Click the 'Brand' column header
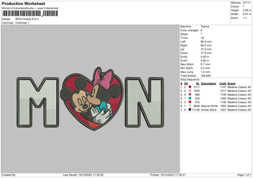The height and width of the screenshot is (178, 253). tap(231, 84)
